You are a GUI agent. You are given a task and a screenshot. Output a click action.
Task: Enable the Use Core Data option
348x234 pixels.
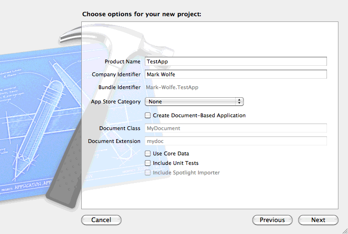(x=148, y=153)
